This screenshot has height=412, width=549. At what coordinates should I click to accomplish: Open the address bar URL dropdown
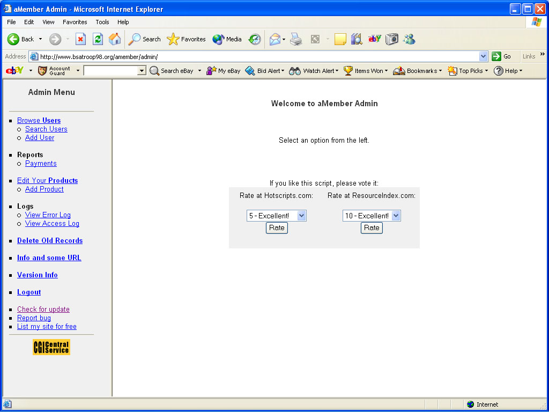click(483, 56)
